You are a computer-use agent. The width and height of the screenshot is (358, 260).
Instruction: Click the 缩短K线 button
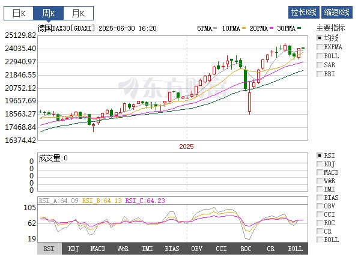tap(337, 12)
